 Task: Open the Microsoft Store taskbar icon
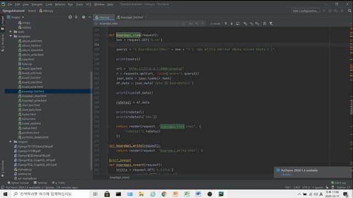coord(107,194)
